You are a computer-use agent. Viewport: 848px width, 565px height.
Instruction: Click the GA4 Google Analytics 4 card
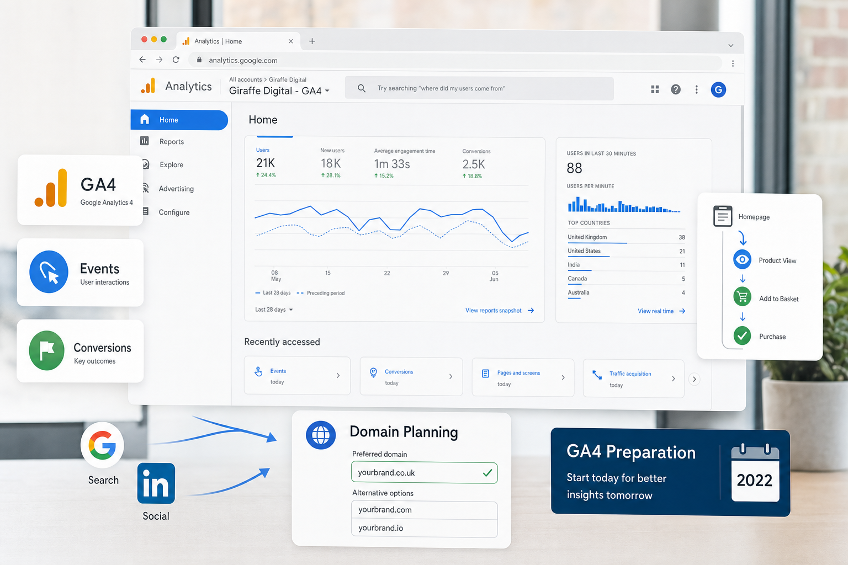pyautogui.click(x=80, y=190)
